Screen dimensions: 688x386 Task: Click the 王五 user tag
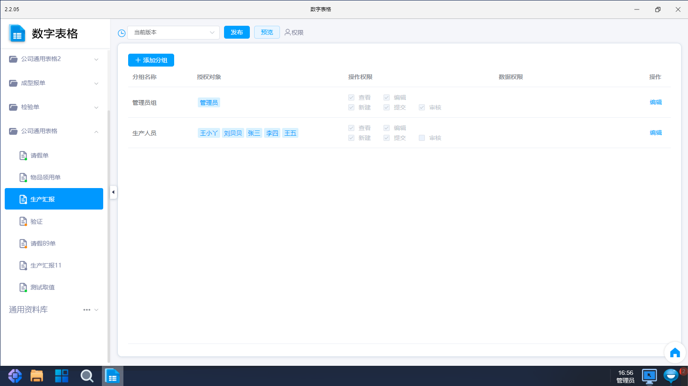coord(290,133)
